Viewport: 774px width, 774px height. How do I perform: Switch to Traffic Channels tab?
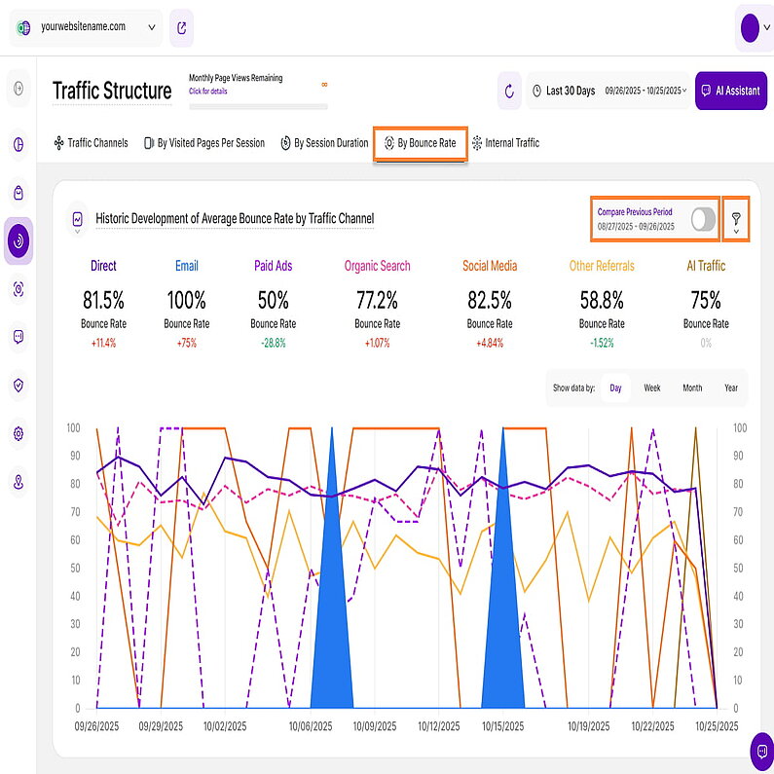point(91,143)
